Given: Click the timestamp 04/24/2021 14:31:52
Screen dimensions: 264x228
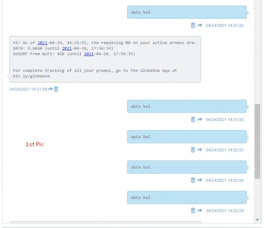Looking at the screenshot, I should 225,25.
